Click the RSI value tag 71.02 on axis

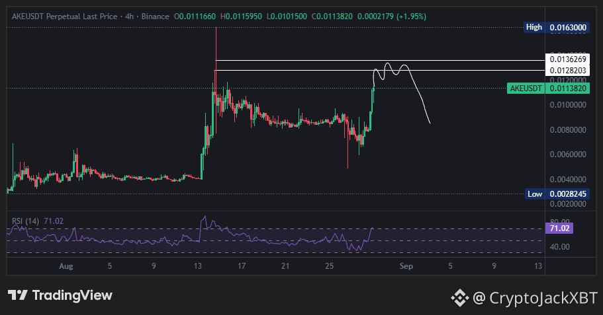(x=559, y=228)
